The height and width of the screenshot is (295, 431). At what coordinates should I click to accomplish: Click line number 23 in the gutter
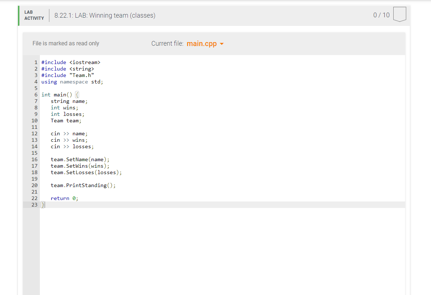pyautogui.click(x=34, y=205)
